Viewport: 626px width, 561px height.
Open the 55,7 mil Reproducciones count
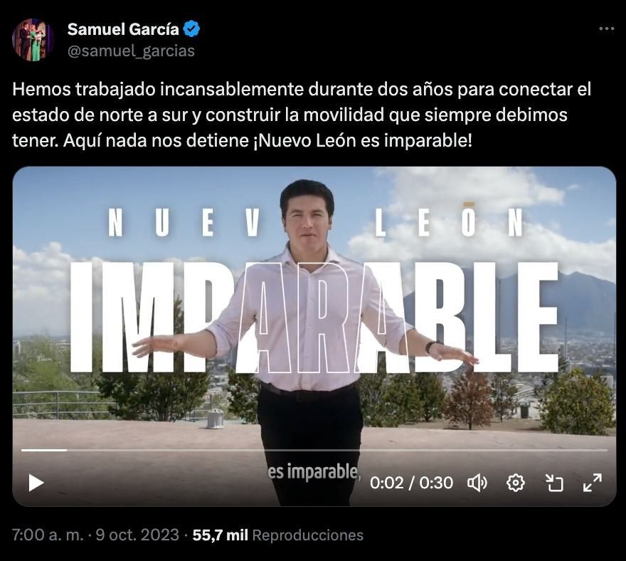(x=278, y=535)
